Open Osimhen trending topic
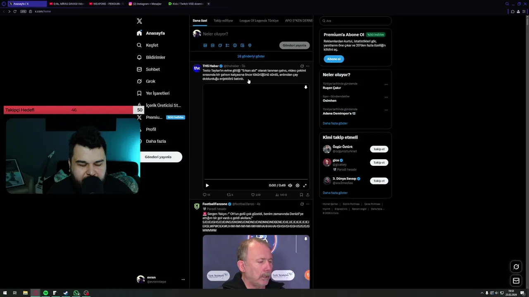Image resolution: width=529 pixels, height=297 pixels. tap(329, 101)
